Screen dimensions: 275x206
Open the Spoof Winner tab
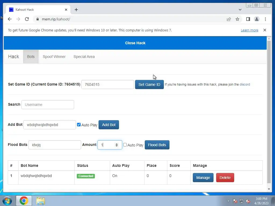pyautogui.click(x=54, y=57)
